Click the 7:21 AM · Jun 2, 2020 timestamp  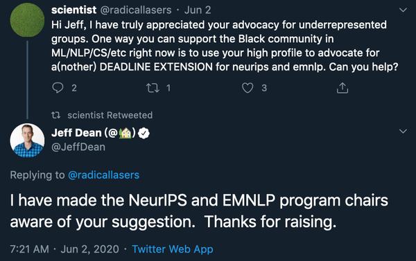[64, 249]
